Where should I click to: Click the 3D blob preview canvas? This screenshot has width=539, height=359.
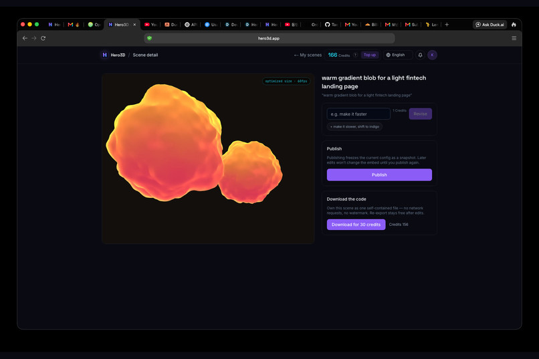tap(208, 158)
